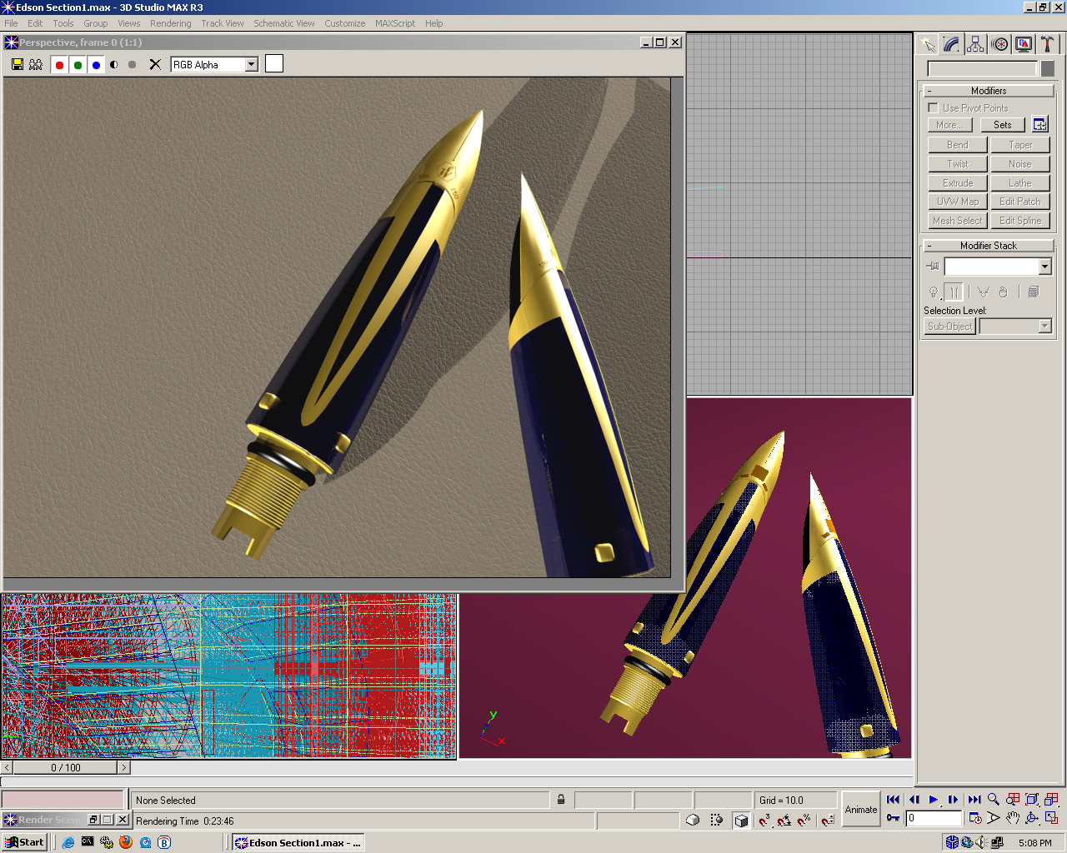Image resolution: width=1067 pixels, height=853 pixels.
Task: Open the Rendering menu
Action: pyautogui.click(x=170, y=23)
